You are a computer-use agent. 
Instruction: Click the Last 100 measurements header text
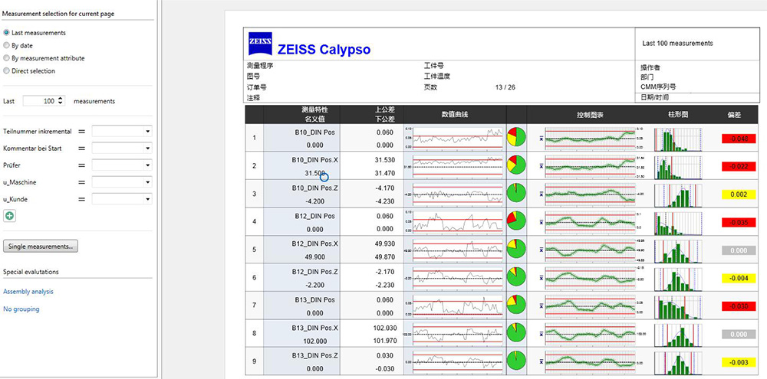click(x=677, y=44)
